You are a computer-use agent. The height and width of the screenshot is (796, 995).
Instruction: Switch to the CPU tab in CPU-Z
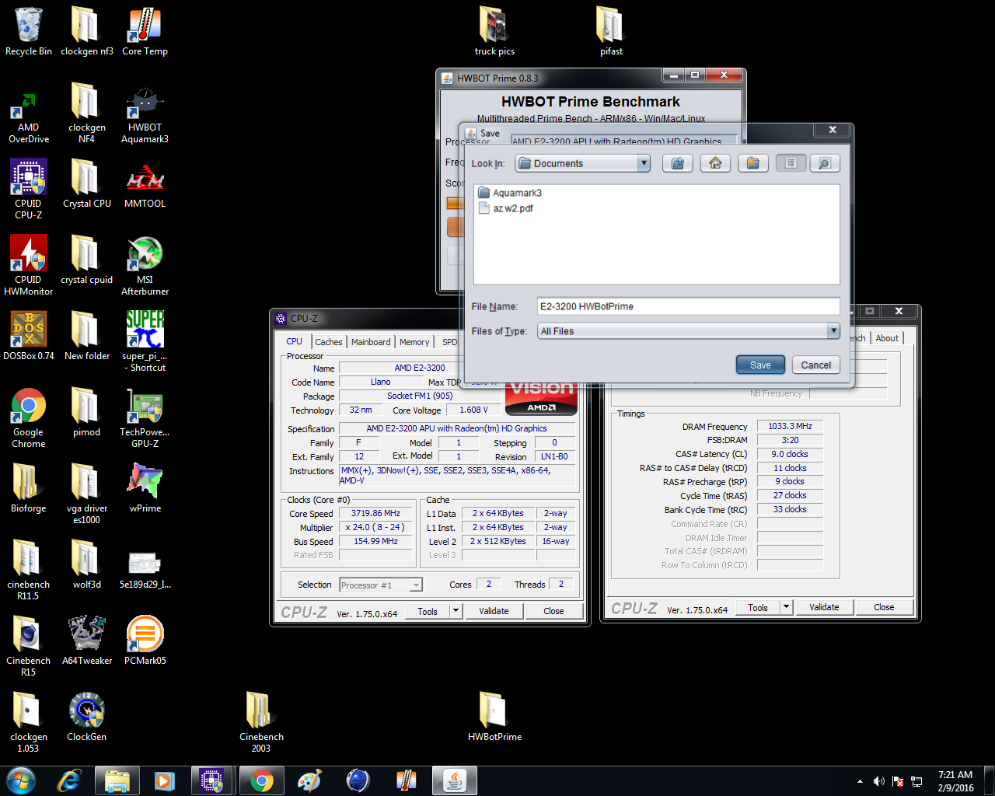[x=295, y=341]
